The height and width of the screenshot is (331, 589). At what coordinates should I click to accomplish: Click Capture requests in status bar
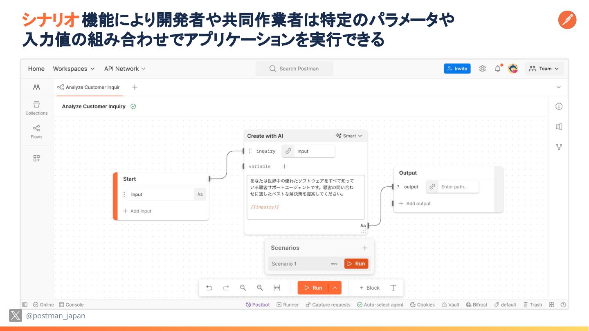tap(328, 304)
